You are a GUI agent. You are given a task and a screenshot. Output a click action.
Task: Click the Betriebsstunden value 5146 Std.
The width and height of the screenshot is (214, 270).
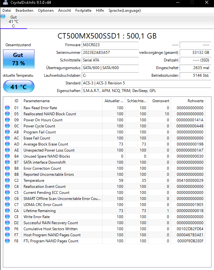click(x=196, y=75)
